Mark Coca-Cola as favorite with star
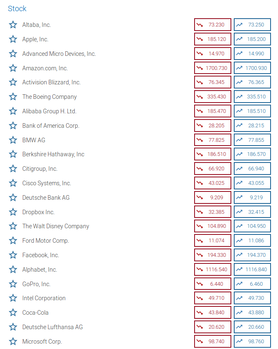The image size is (278, 349). [x=13, y=313]
